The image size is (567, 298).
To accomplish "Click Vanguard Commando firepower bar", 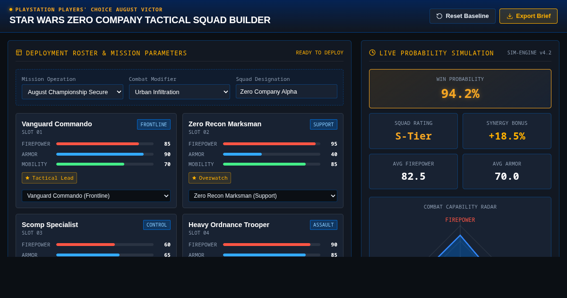I will (x=105, y=144).
